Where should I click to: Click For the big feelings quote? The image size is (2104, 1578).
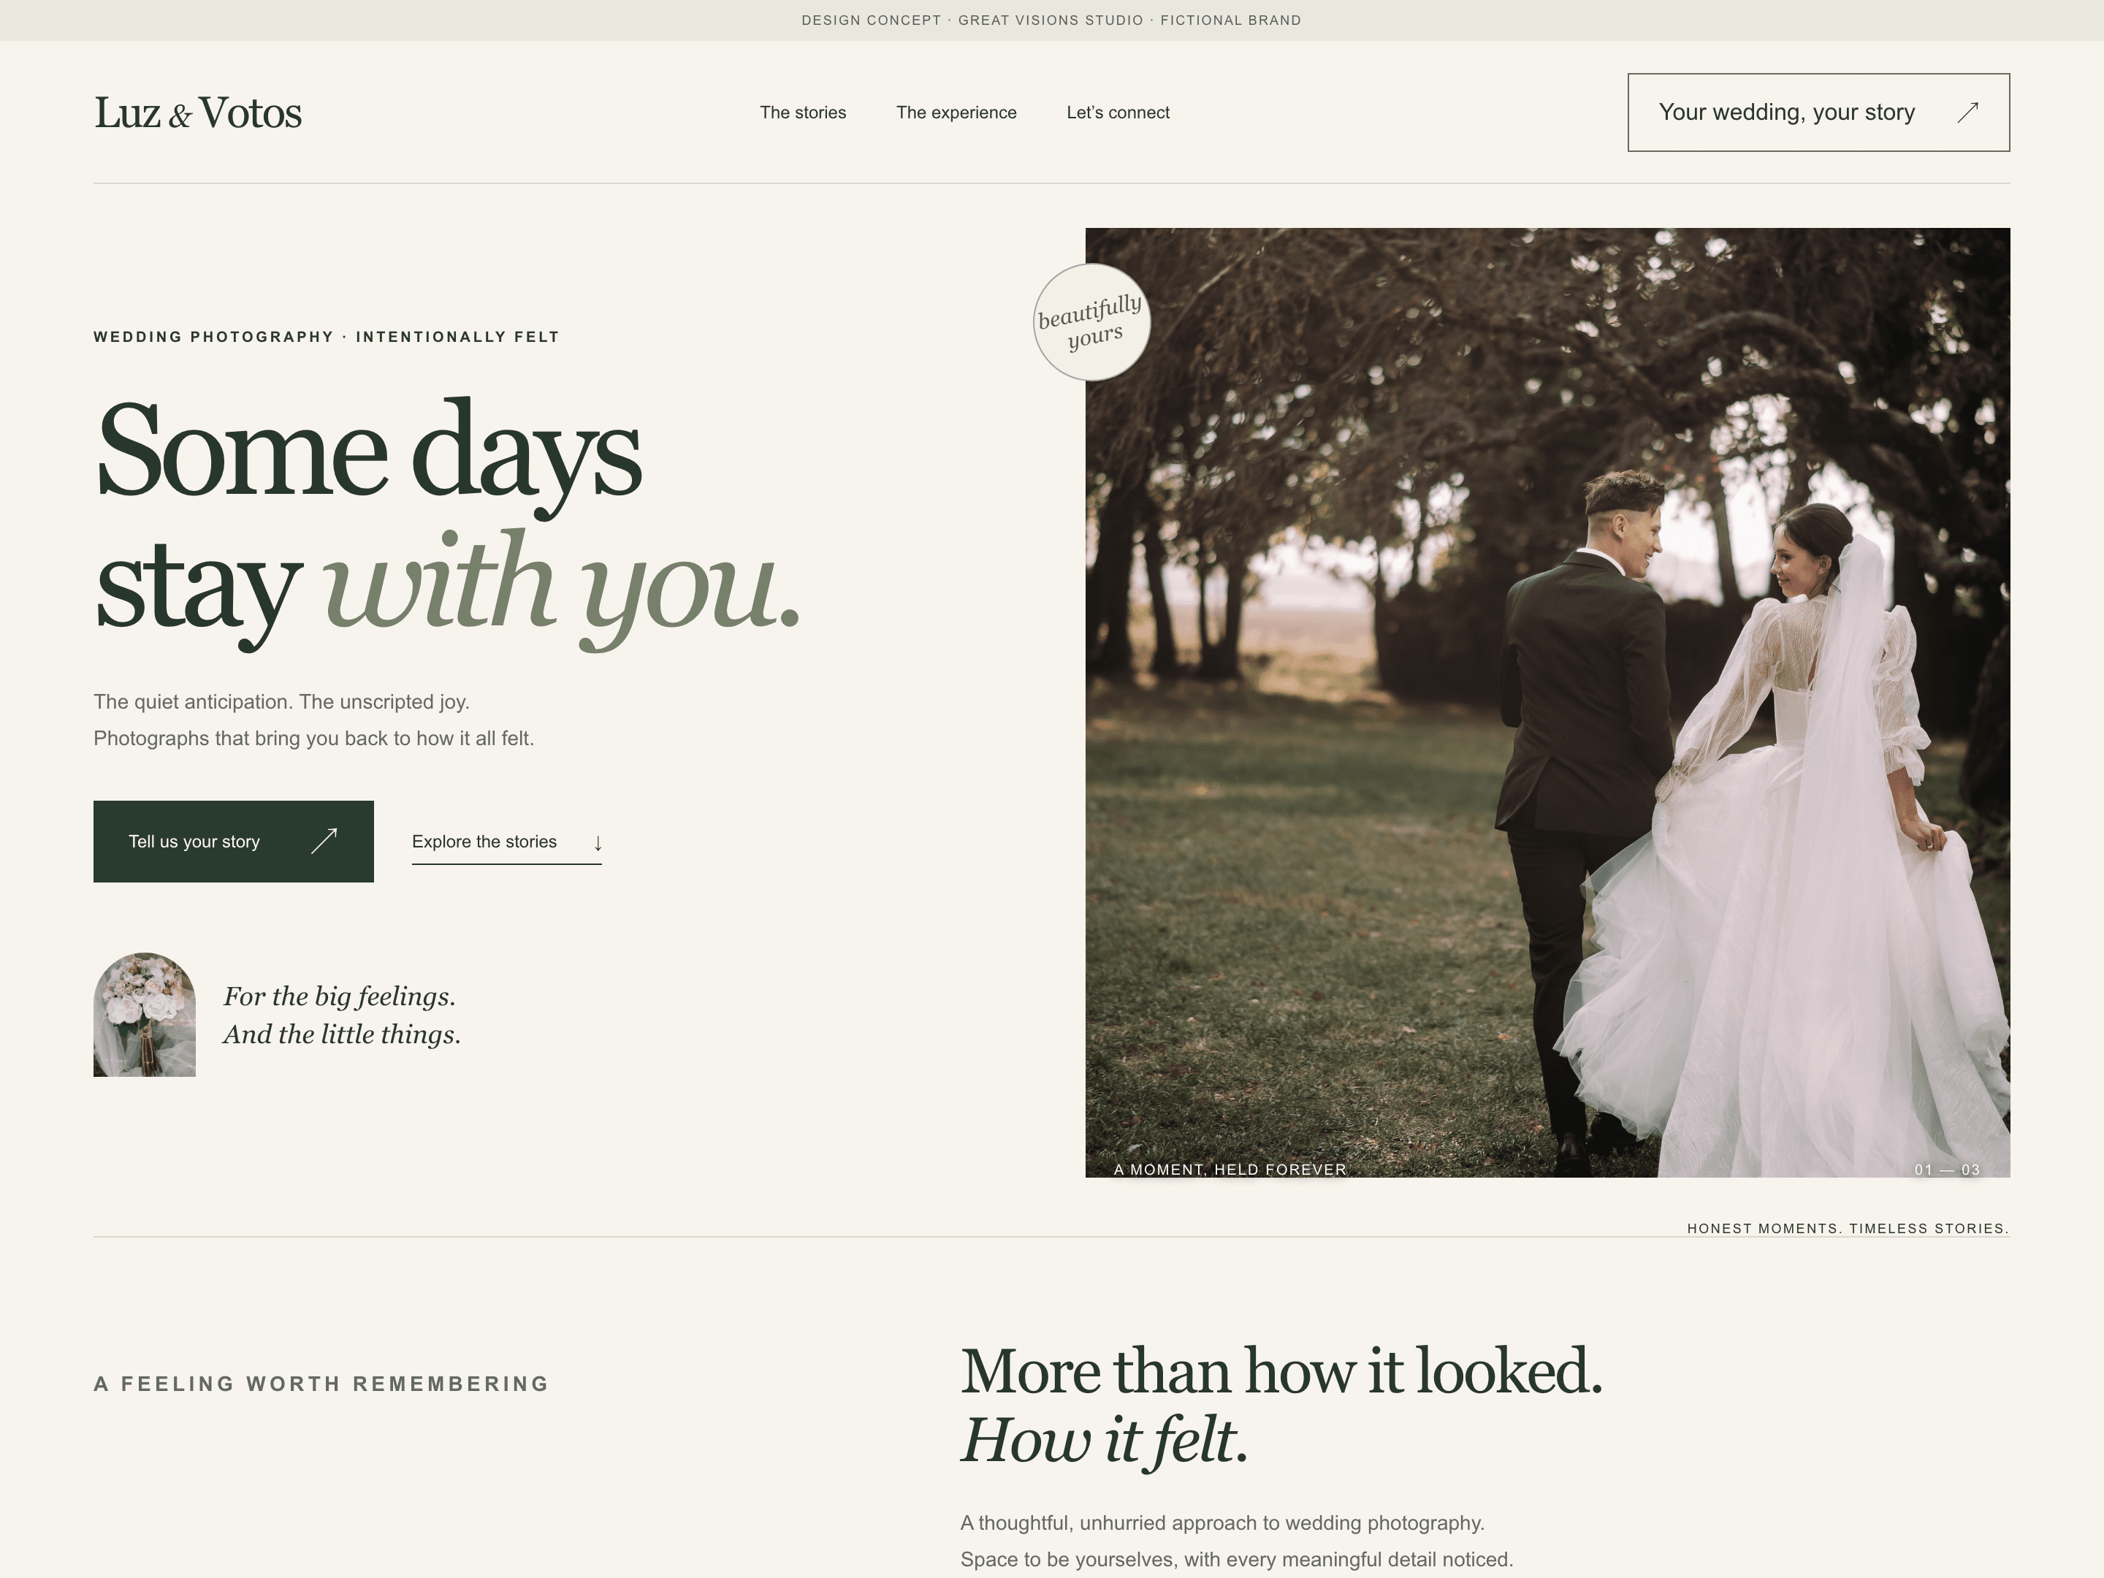click(x=341, y=1015)
